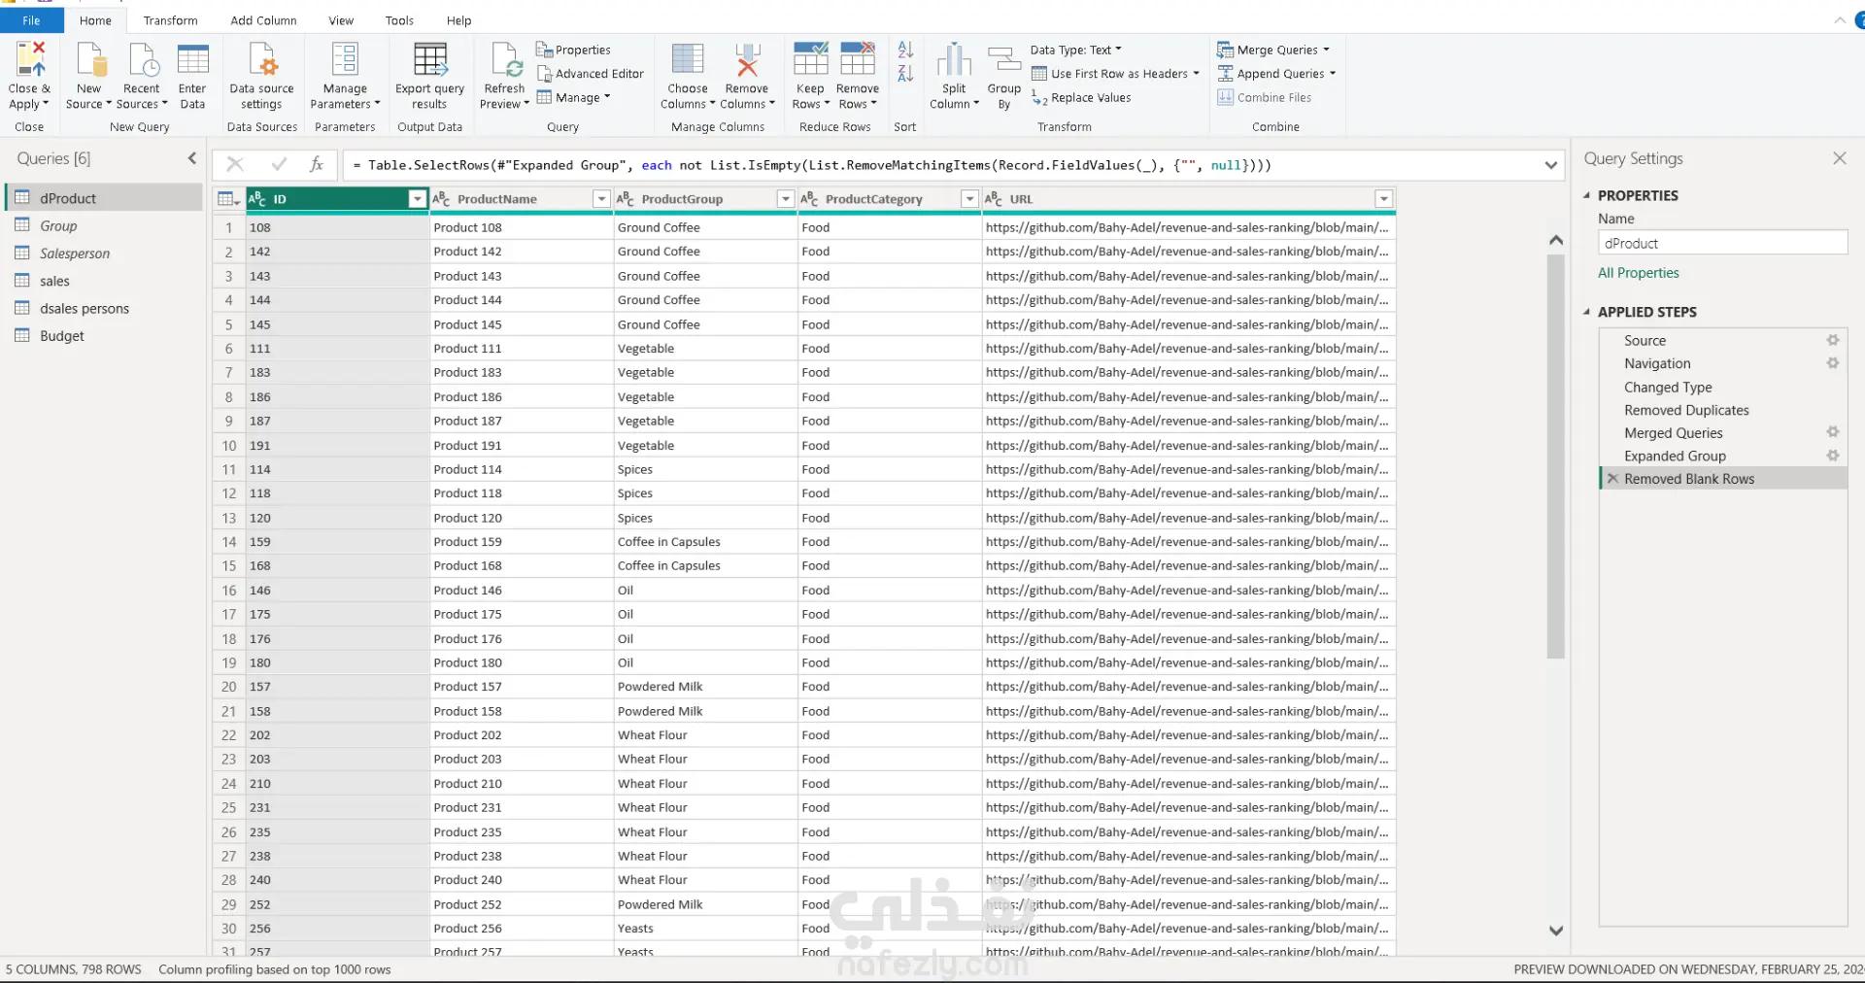Sort the column descending
The height and width of the screenshot is (983, 1865).
(x=905, y=73)
